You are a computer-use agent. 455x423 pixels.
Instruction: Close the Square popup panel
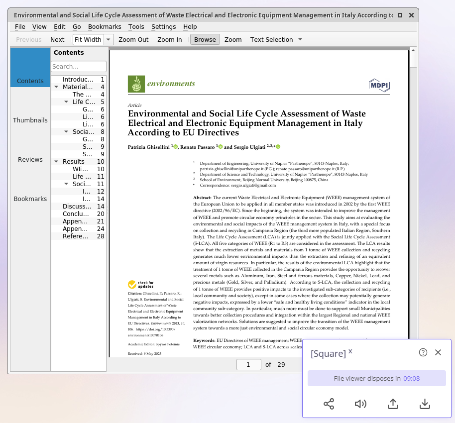point(438,352)
